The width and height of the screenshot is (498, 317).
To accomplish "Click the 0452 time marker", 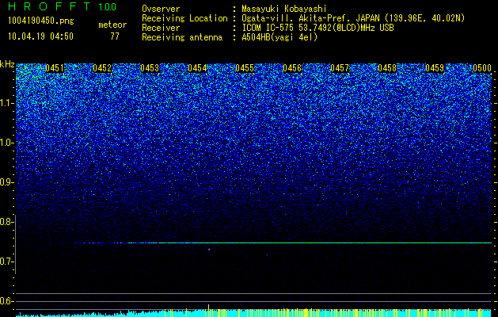I will pyautogui.click(x=102, y=68).
